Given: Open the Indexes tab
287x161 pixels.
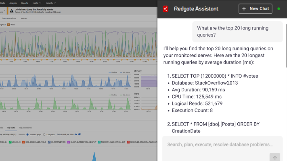Looking at the screenshot, I should pos(24,18).
